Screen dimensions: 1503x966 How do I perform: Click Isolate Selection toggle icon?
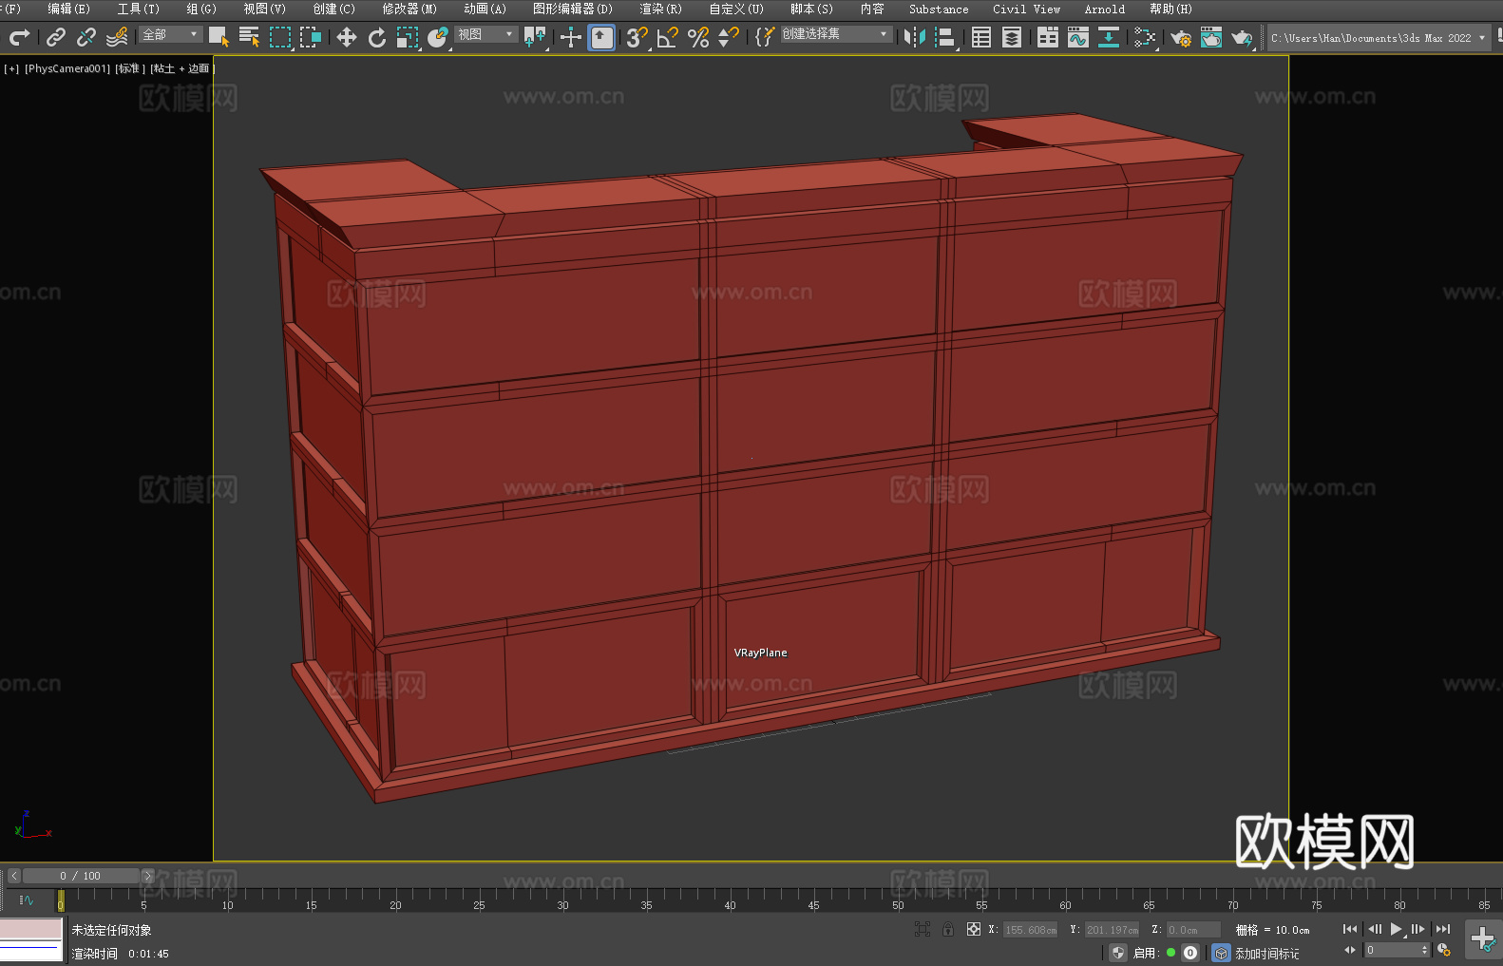pos(922,929)
